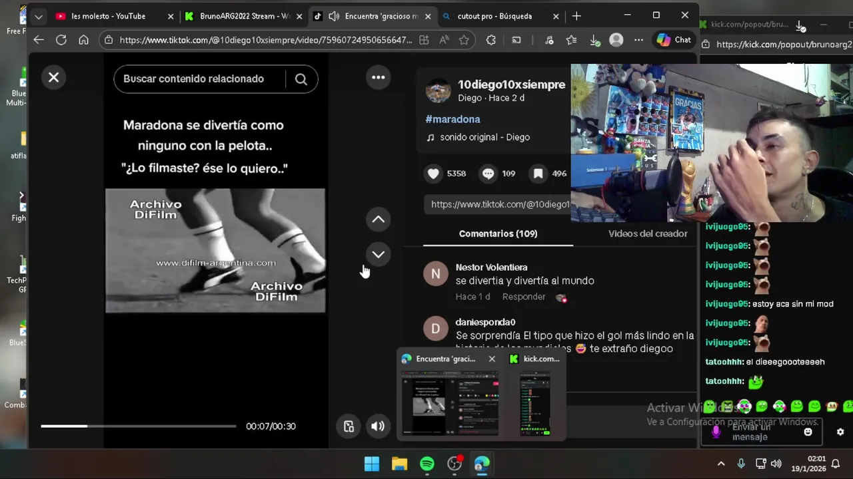Open Spotify from taskbar
The width and height of the screenshot is (853, 479).
(427, 464)
